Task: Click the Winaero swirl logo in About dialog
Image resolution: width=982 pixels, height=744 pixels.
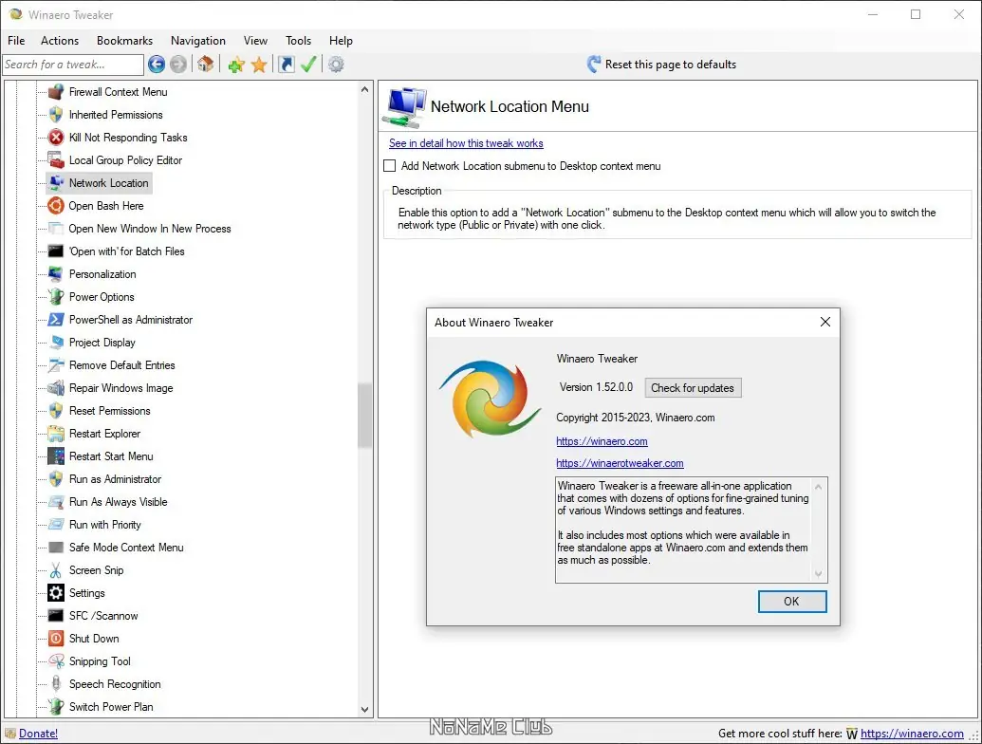Action: pyautogui.click(x=490, y=399)
